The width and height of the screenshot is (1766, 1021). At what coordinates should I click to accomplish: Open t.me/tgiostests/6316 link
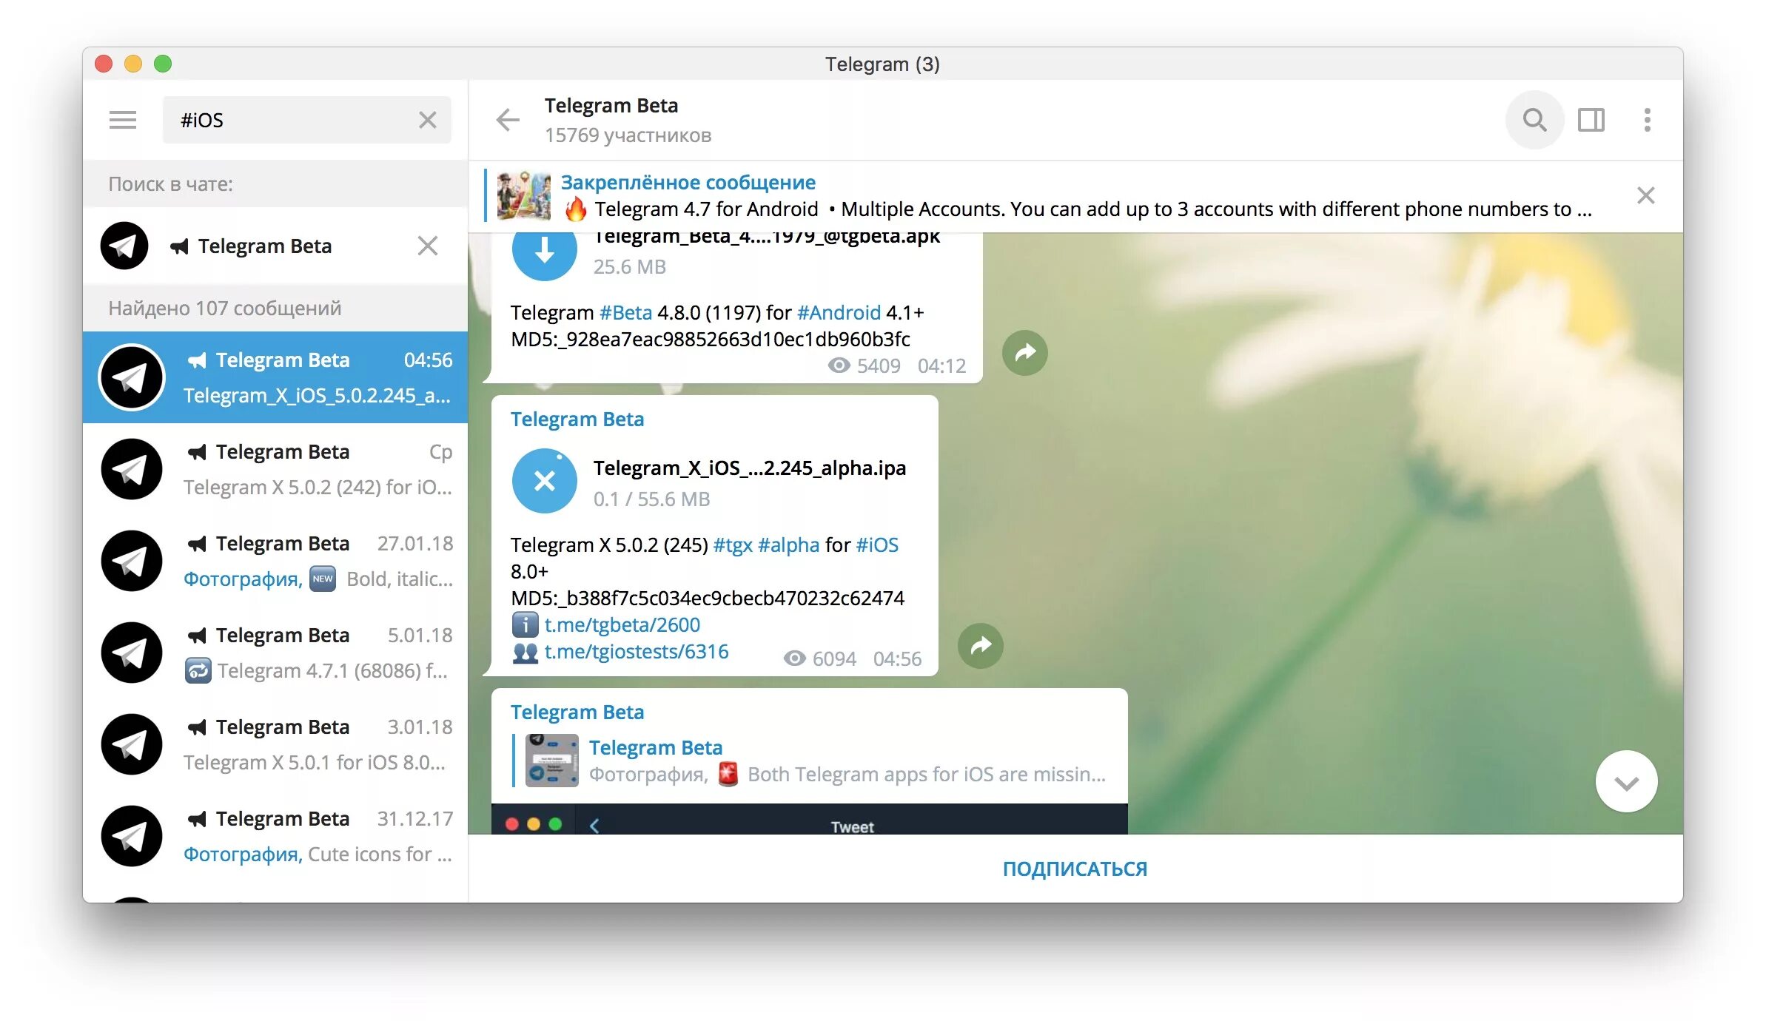pyautogui.click(x=638, y=653)
